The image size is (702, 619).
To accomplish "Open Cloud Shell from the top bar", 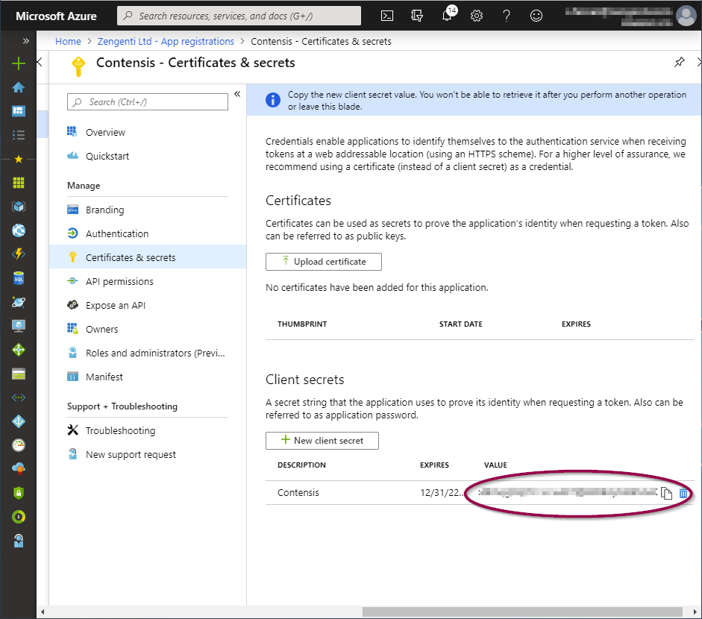I will (x=387, y=16).
